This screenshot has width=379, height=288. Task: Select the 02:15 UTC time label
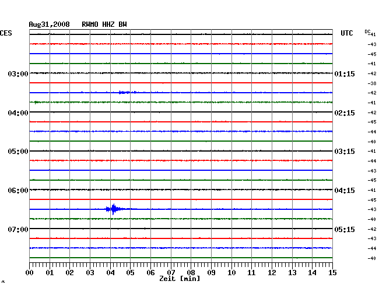coord(345,113)
